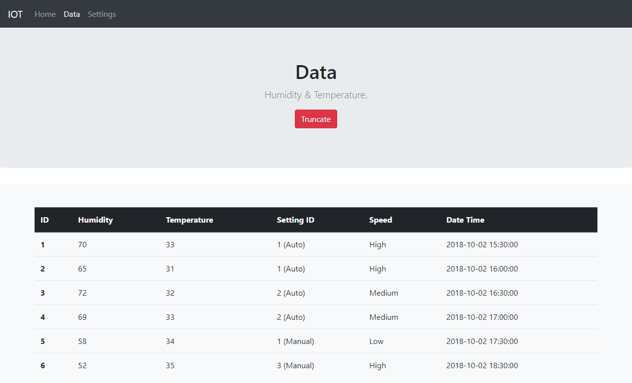This screenshot has height=383, width=632.
Task: Click timestamp 2018-10-02 17:00:00
Action: (482, 317)
